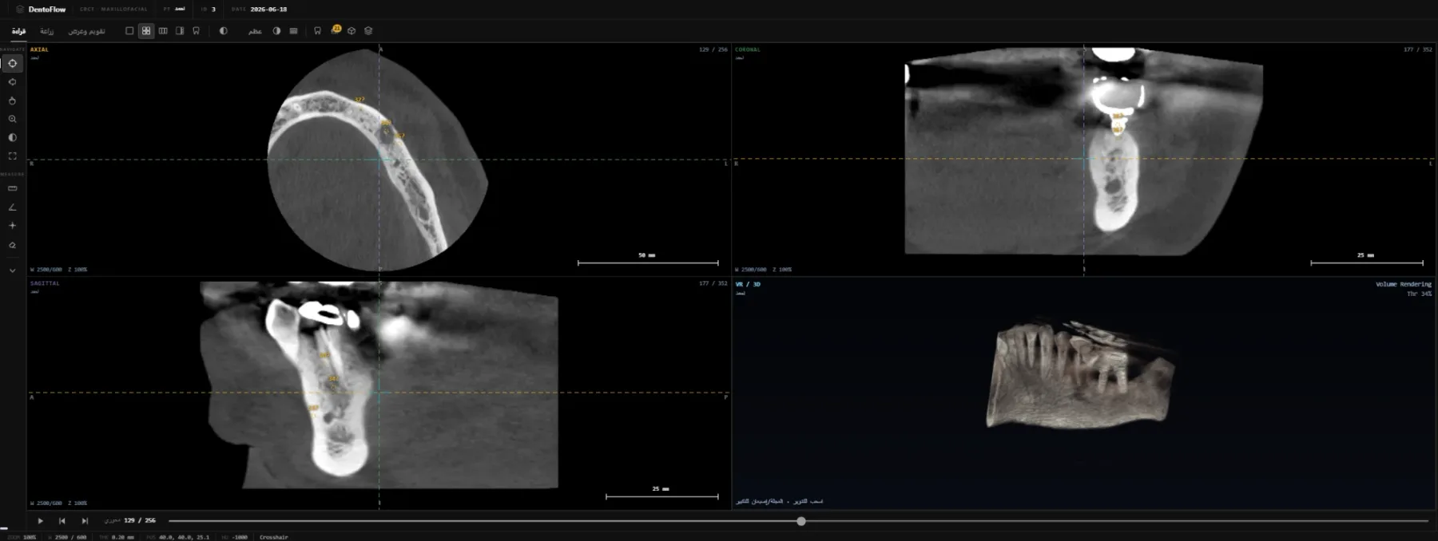Click the SAGITTAL view label

pyautogui.click(x=45, y=283)
